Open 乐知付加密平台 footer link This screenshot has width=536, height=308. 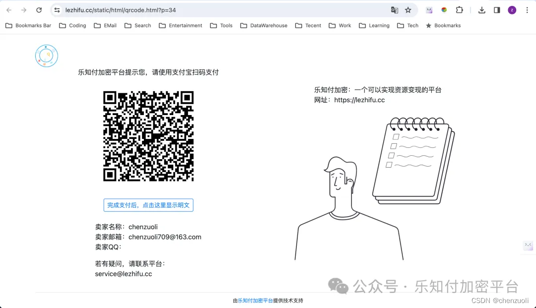coord(256,301)
